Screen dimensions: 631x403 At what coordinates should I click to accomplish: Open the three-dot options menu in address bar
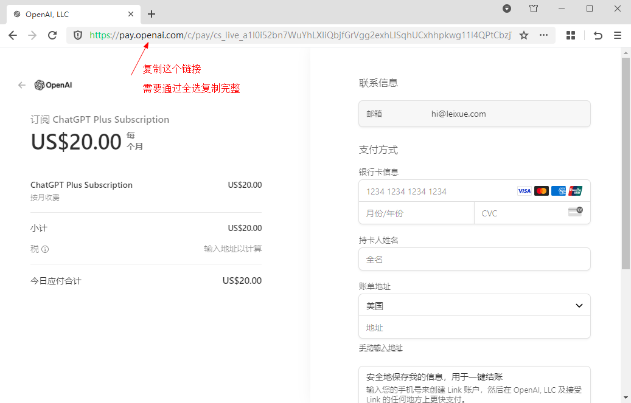coord(543,35)
